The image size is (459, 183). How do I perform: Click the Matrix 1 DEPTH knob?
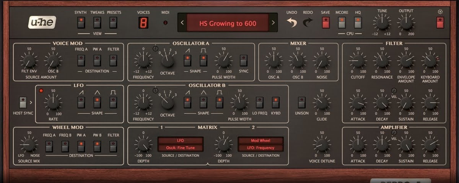pos(143,144)
